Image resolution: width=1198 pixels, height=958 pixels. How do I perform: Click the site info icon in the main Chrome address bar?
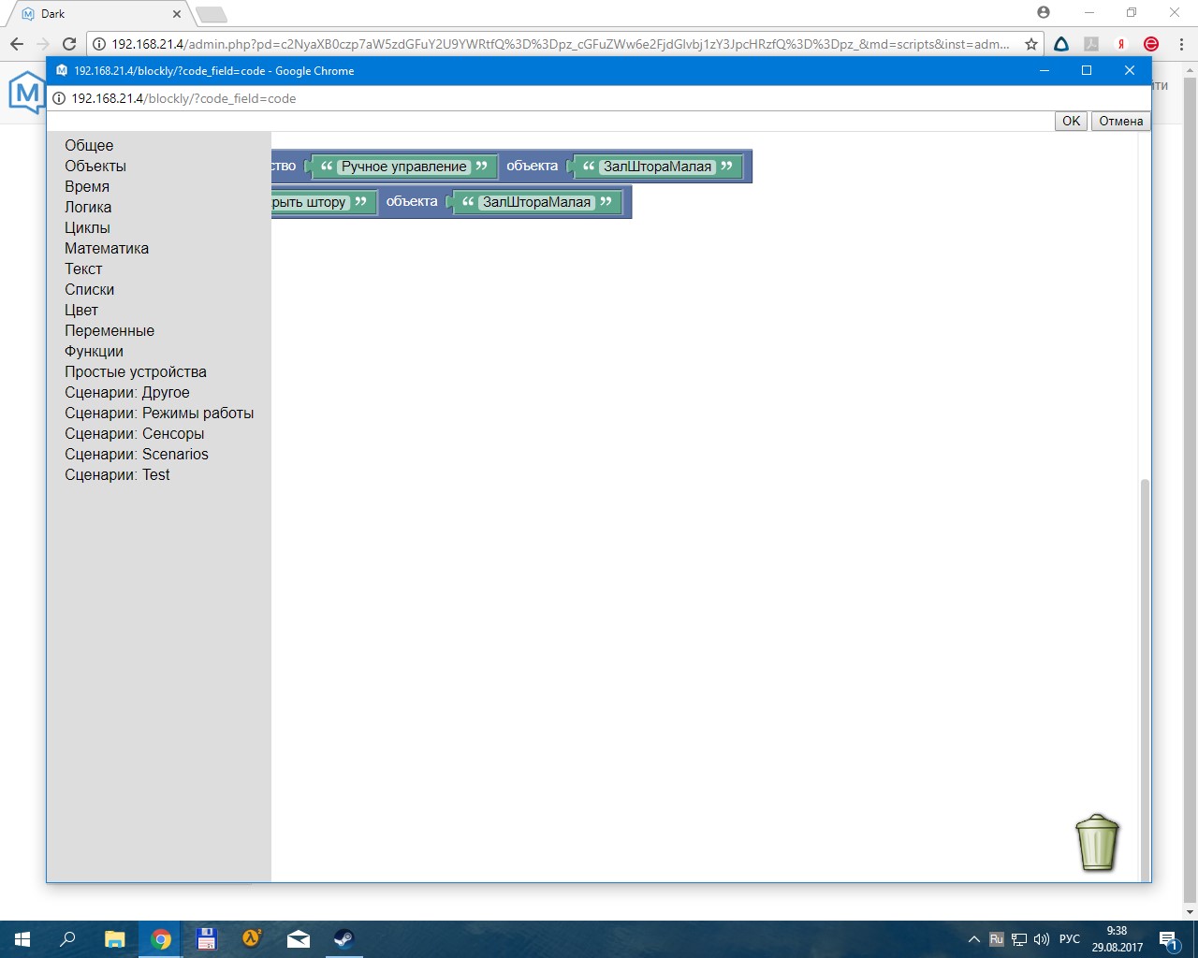(99, 44)
